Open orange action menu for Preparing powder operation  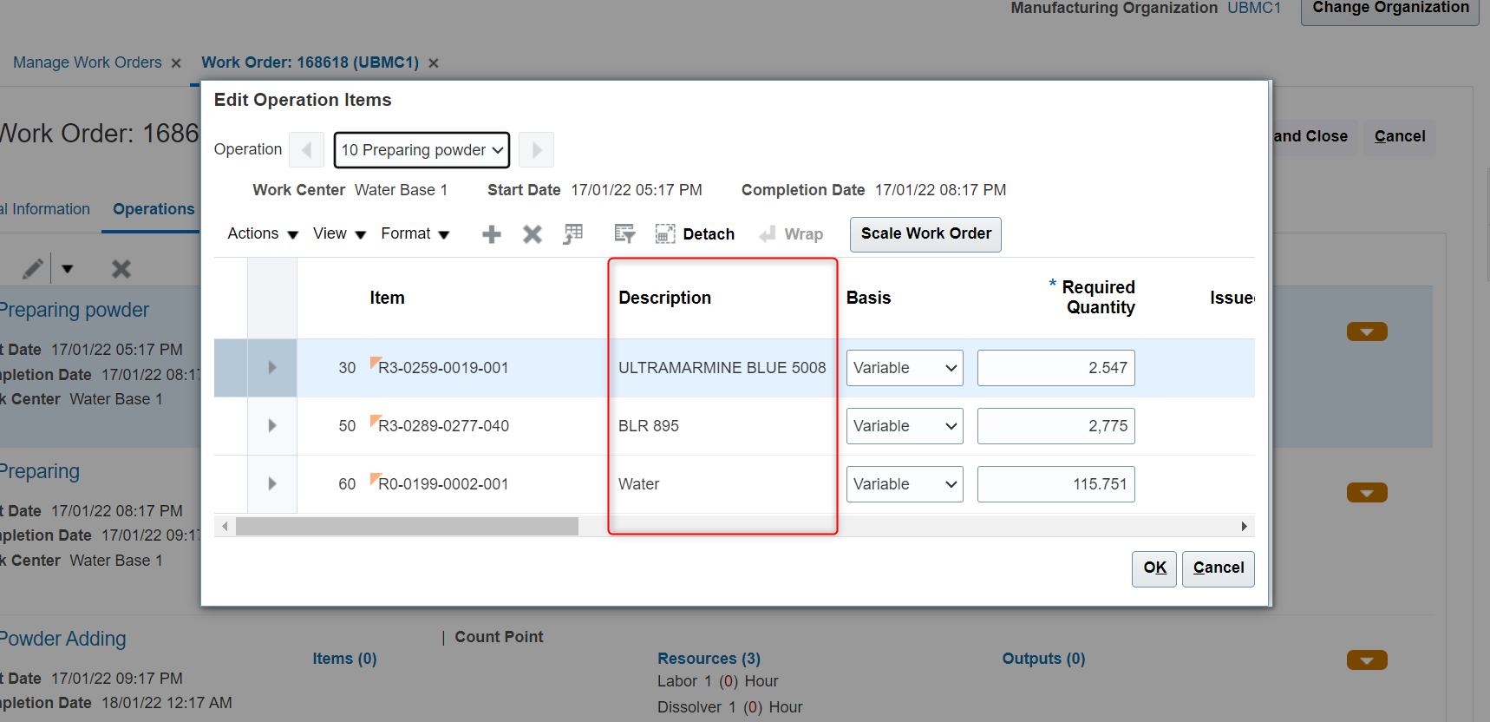pyautogui.click(x=1367, y=331)
